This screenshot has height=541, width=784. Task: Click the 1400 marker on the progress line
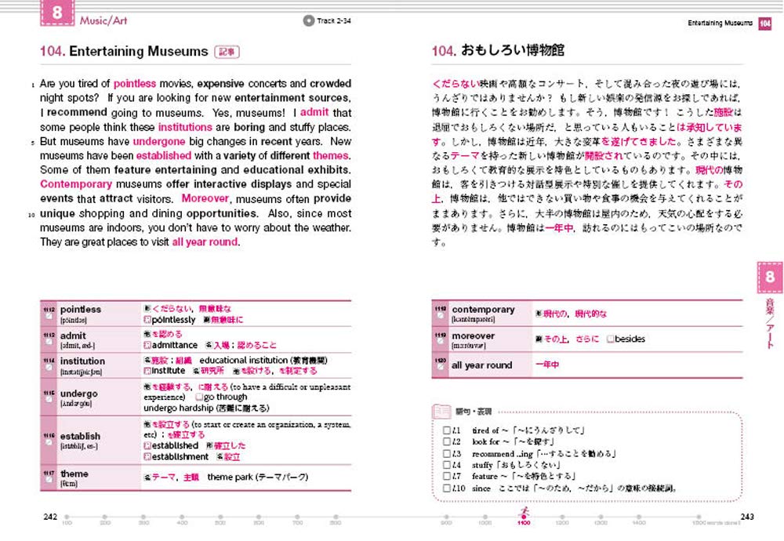(639, 517)
